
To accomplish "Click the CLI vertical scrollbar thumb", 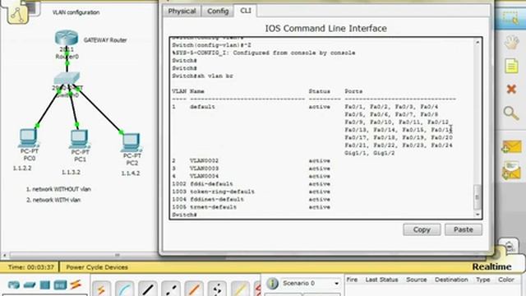I will click(x=478, y=197).
